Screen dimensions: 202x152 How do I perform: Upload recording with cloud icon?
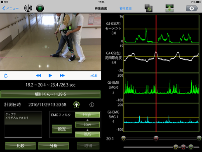(x=77, y=105)
